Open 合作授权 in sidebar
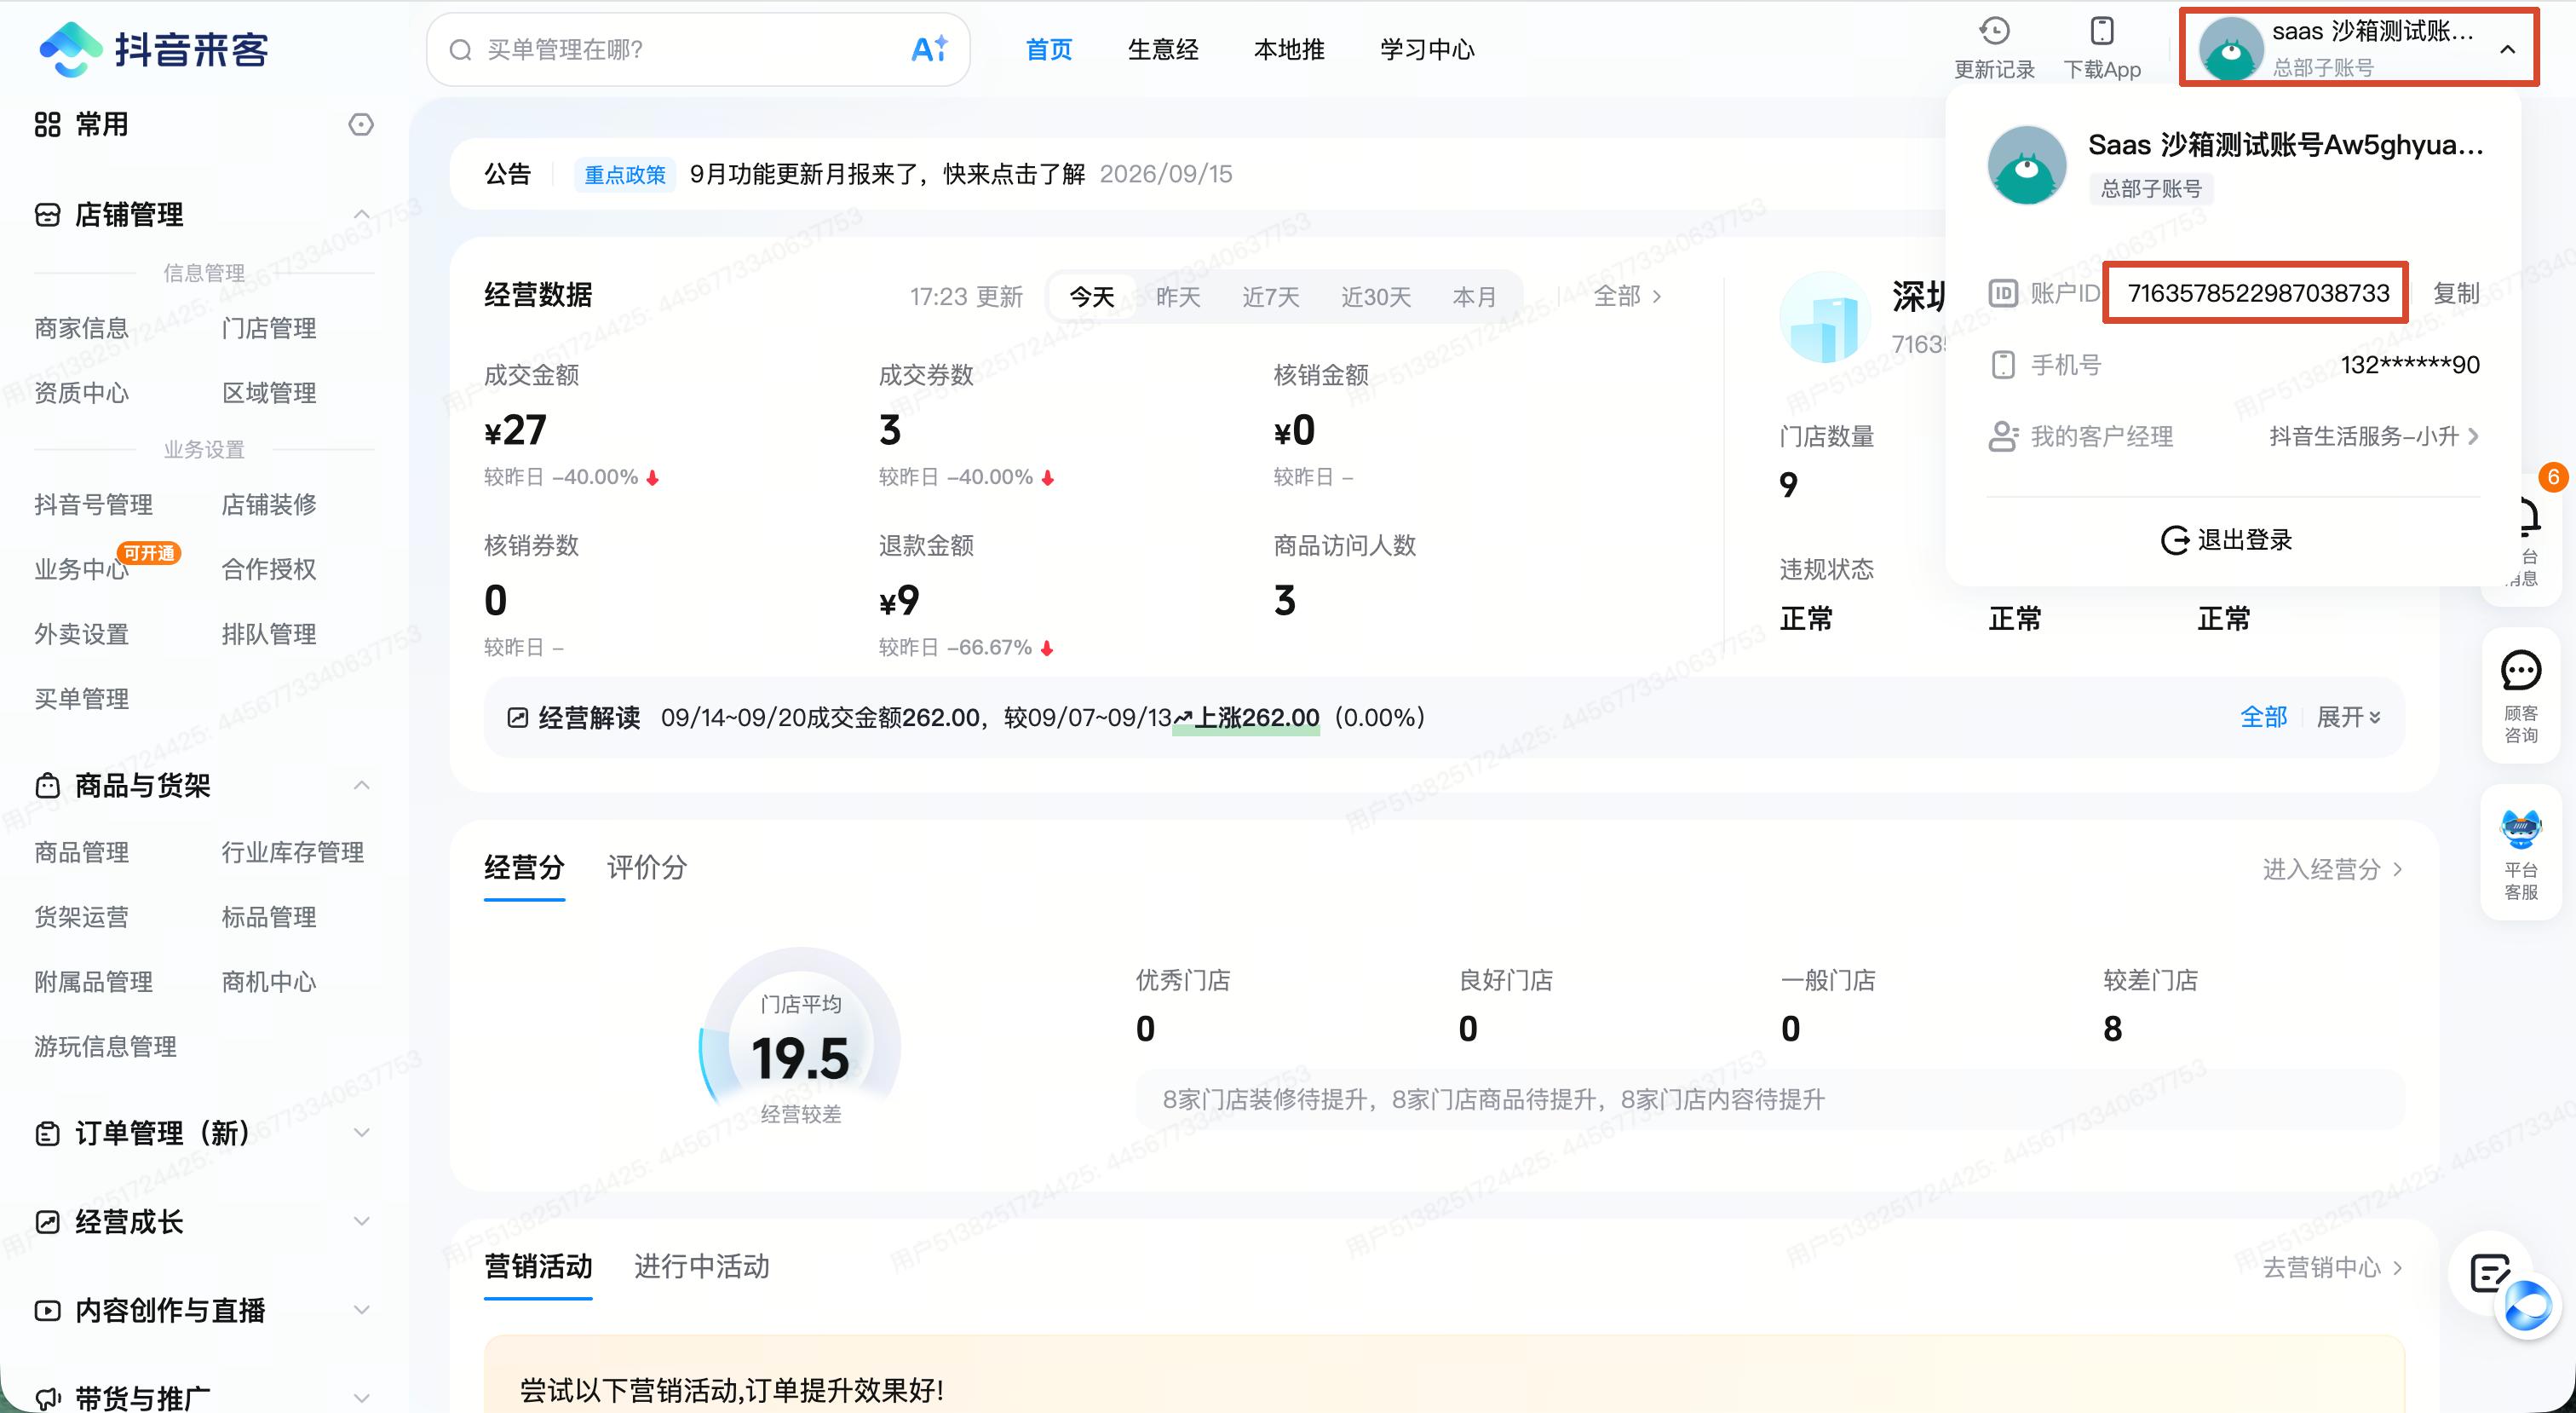The image size is (2576, 1413). 269,569
